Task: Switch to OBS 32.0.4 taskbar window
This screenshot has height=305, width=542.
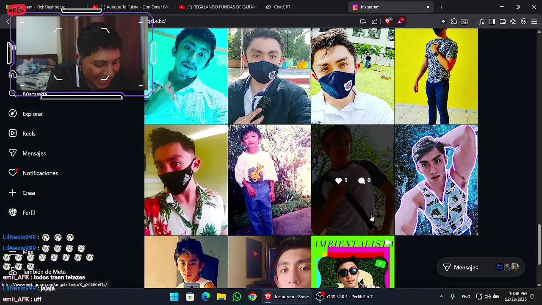Action: pyautogui.click(x=345, y=297)
